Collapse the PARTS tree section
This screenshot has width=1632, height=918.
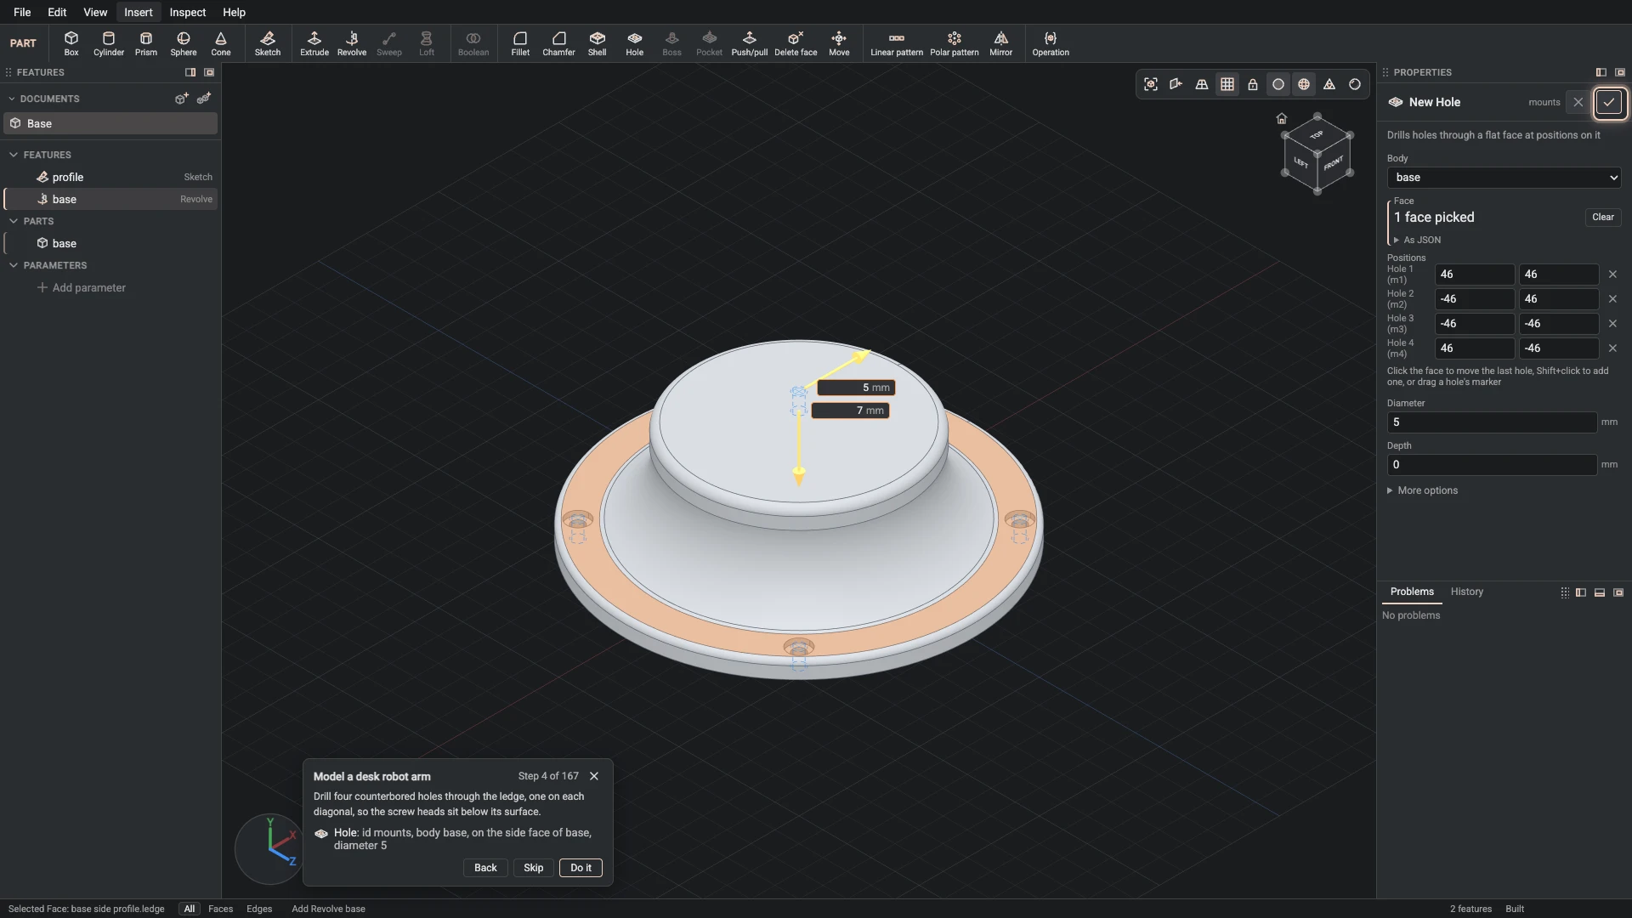click(14, 221)
